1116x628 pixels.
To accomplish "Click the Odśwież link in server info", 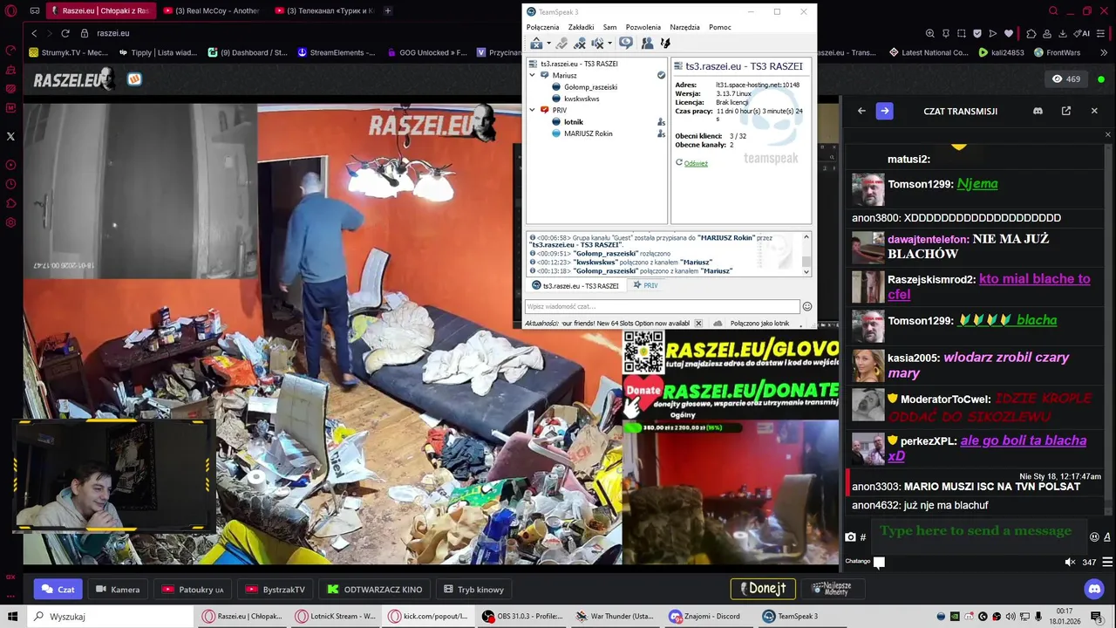I will pos(696,163).
